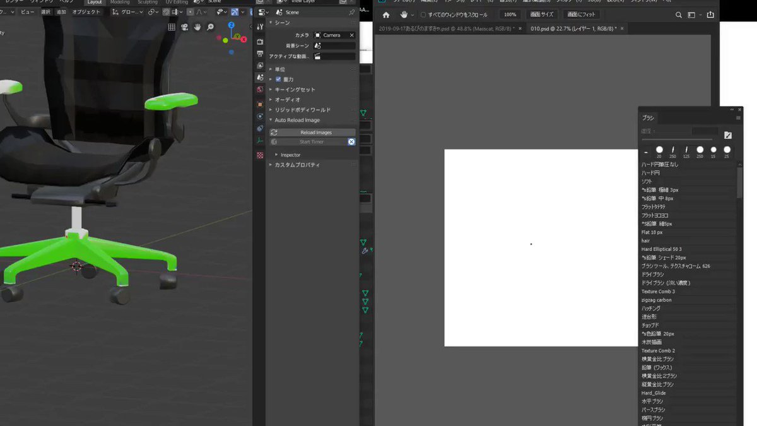Open the World properties tab in Blender
The image size is (757, 426).
pos(260,90)
